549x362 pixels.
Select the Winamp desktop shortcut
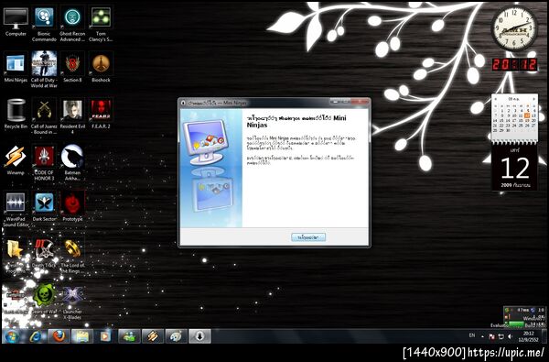click(16, 160)
